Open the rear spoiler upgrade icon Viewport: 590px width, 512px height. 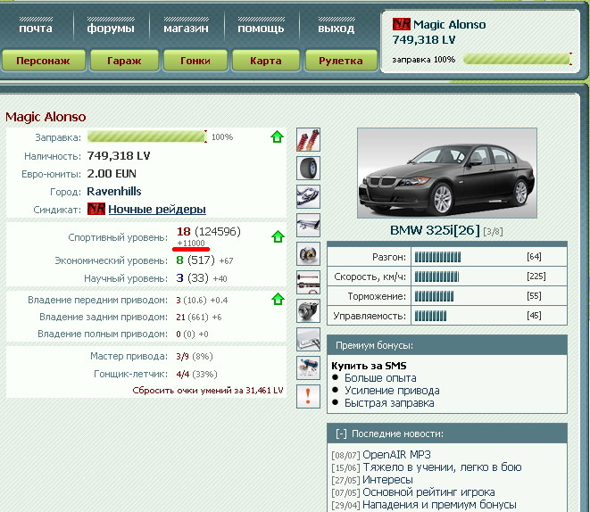308,225
